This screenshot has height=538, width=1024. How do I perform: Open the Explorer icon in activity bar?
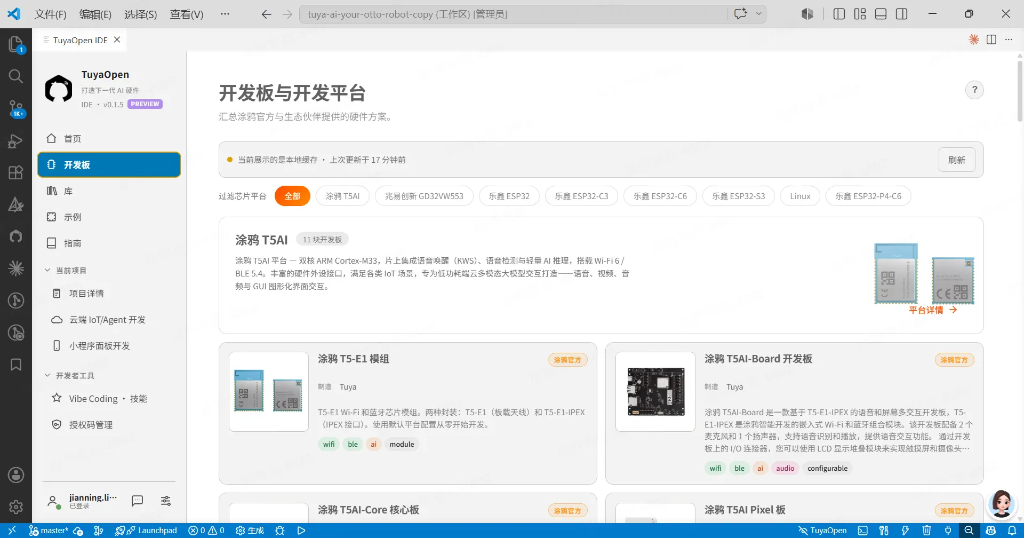[x=16, y=44]
